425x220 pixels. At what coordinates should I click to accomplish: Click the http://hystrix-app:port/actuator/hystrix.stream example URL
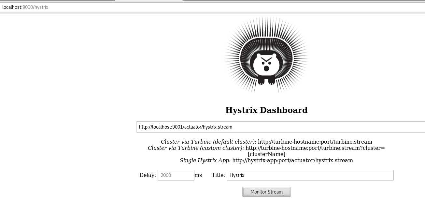click(292, 161)
